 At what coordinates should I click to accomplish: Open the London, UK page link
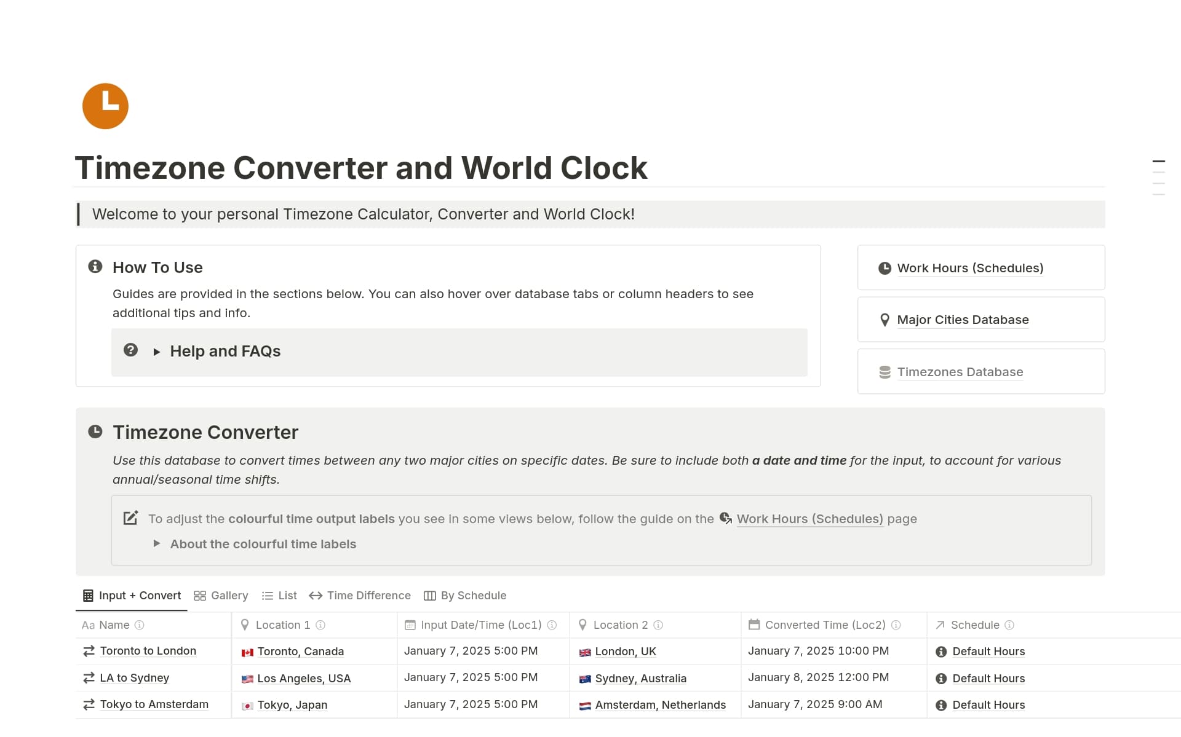[x=625, y=652]
